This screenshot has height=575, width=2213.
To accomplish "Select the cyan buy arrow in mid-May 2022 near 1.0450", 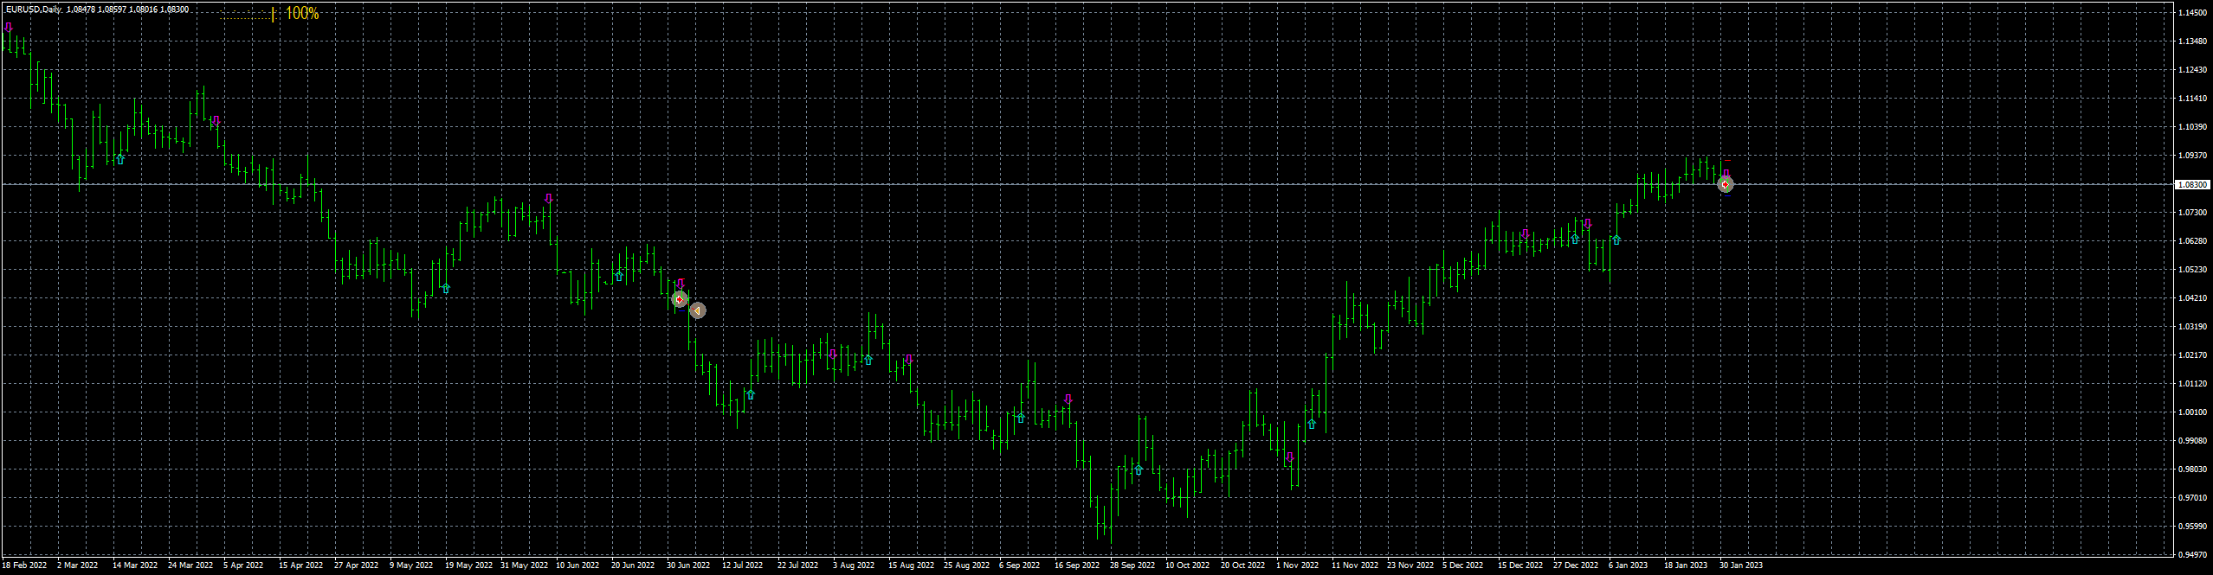I will (x=446, y=288).
